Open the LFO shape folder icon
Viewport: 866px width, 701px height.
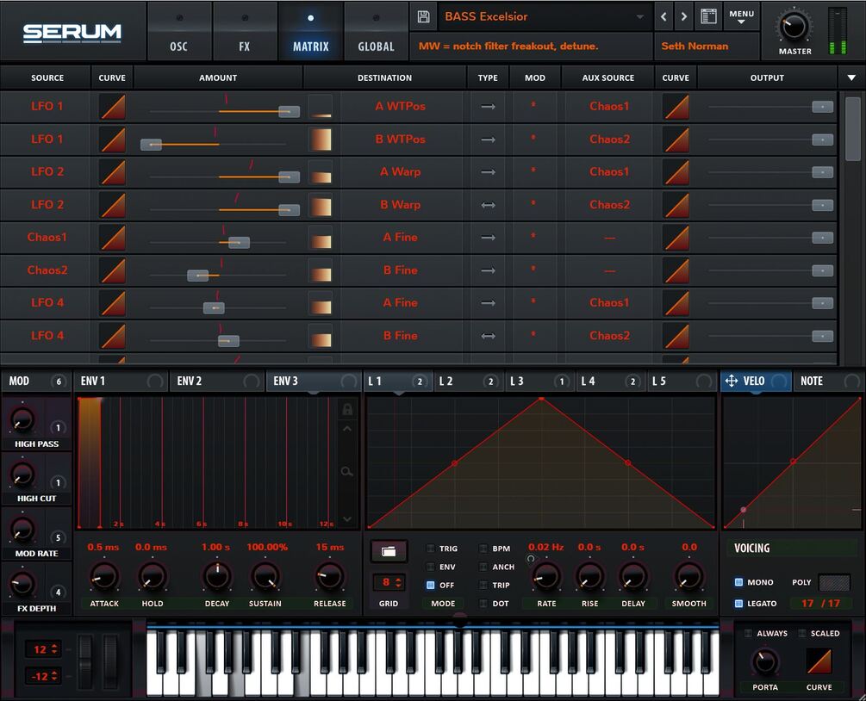coord(389,551)
